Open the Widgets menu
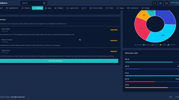Screen dimensions: 179x100 (59, 8)
